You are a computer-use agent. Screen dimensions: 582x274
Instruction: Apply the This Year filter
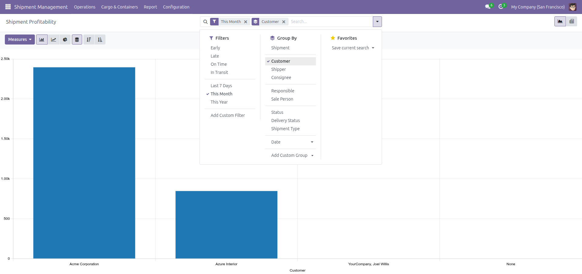[230, 102]
